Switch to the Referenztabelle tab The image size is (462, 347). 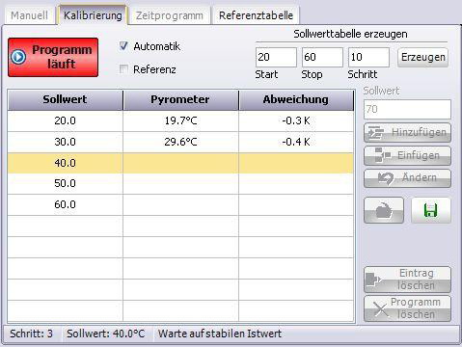coord(256,15)
